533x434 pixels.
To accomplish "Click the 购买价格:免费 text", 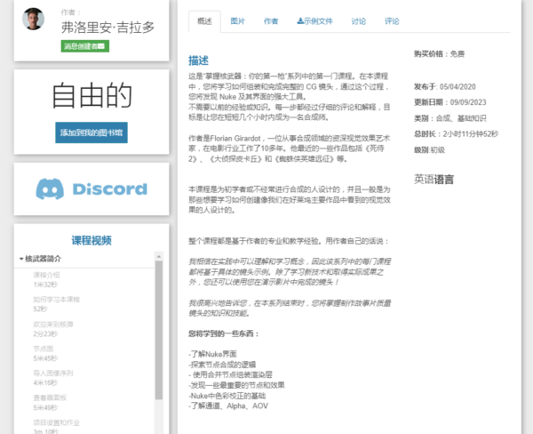I will (x=439, y=53).
